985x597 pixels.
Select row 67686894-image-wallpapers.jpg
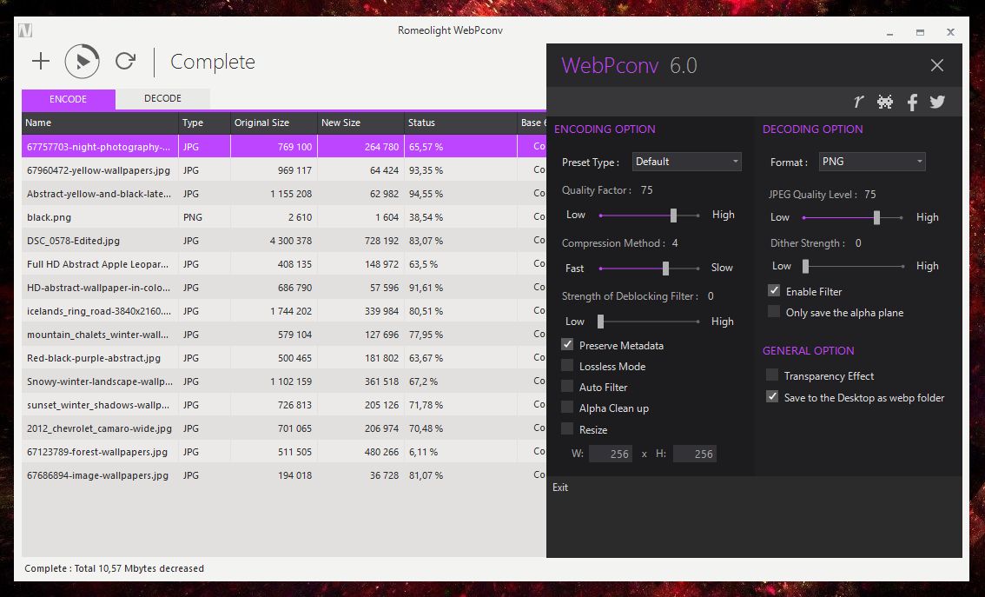pos(284,475)
